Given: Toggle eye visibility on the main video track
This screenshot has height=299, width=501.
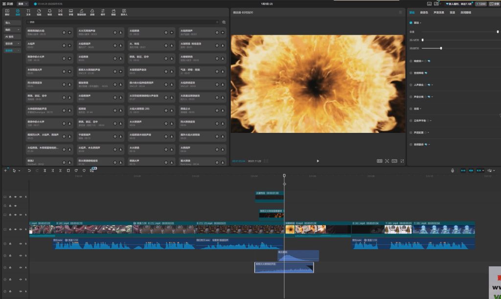Looking at the screenshot, I should 15,229.
